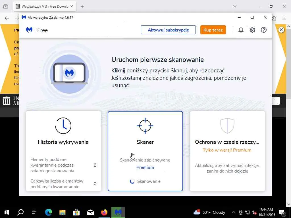Click the shield icon in real-time protection card

(227, 126)
